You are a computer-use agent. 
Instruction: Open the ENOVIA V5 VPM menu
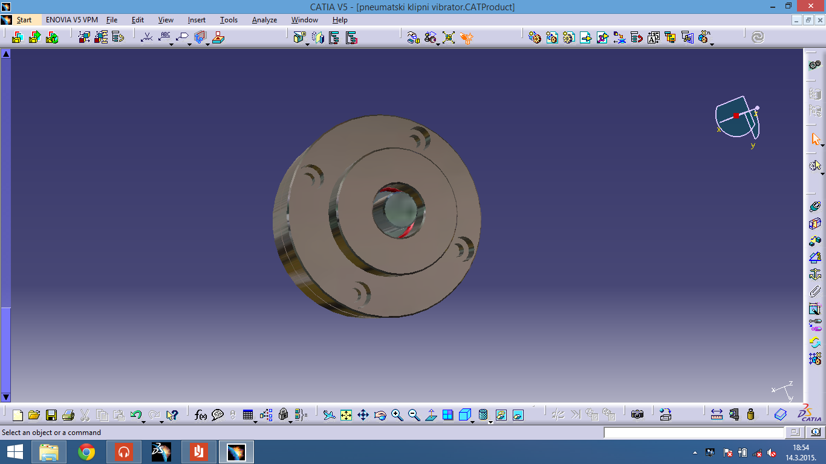(72, 20)
